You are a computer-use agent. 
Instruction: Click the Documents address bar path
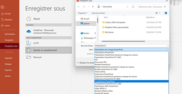click(x=107, y=7)
